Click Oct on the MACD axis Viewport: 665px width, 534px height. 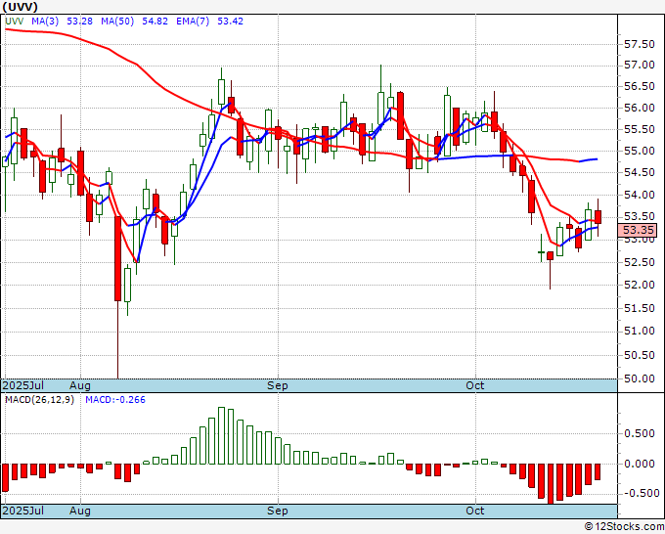point(475,511)
